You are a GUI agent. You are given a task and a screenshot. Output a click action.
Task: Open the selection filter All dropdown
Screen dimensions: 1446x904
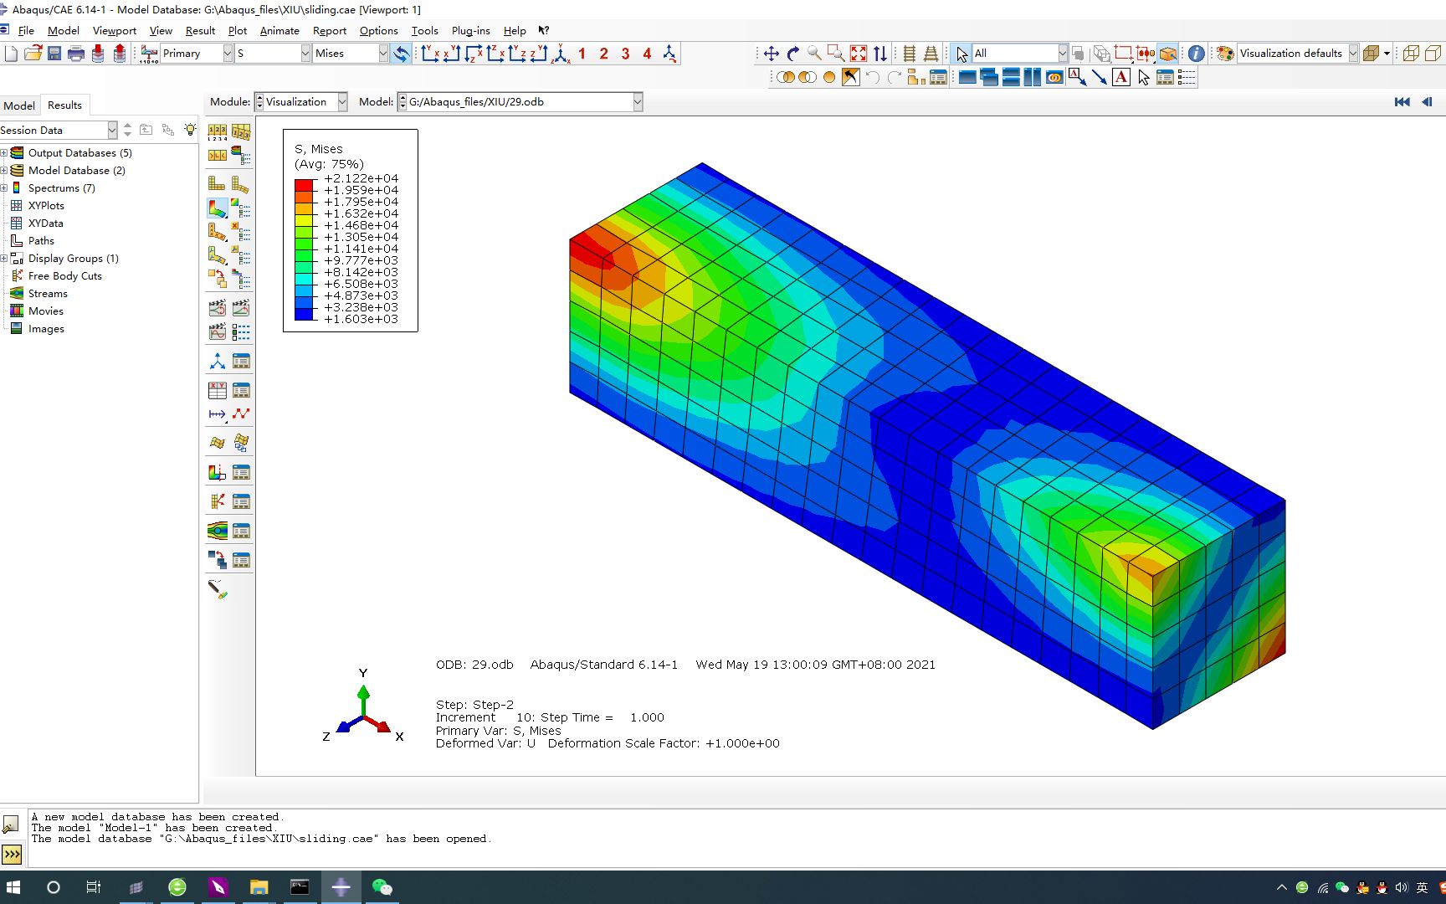click(x=1061, y=52)
